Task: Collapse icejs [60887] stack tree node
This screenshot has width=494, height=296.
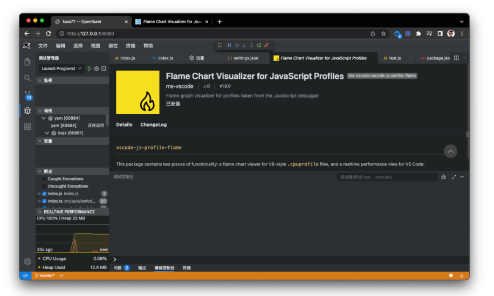Action: 47,133
